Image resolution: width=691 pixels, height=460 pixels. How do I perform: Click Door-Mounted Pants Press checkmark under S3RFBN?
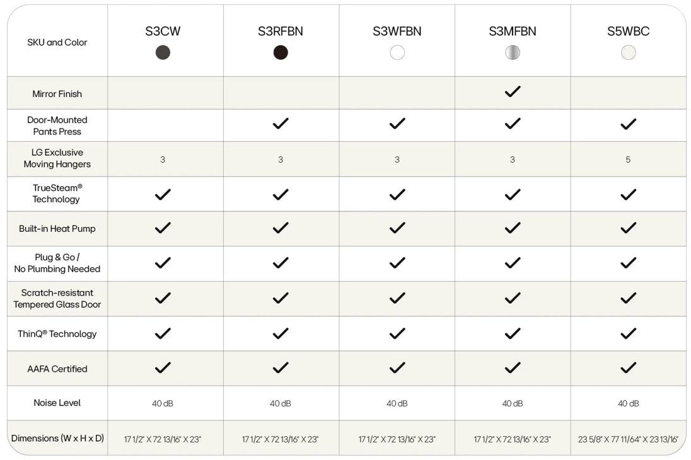[281, 124]
